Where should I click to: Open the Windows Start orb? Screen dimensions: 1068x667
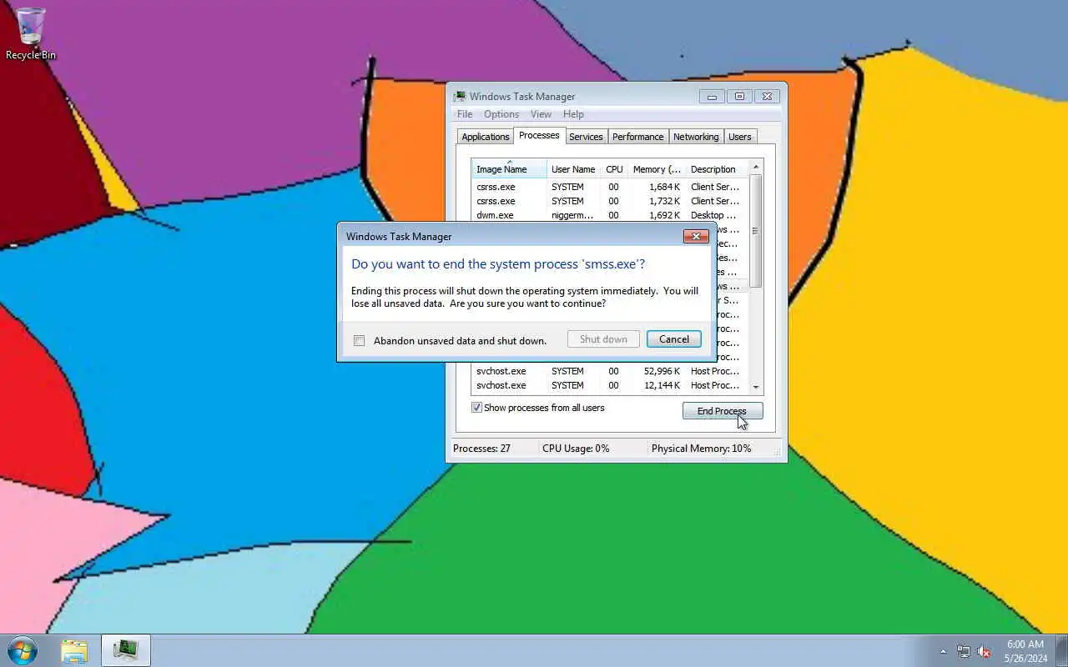tap(23, 650)
